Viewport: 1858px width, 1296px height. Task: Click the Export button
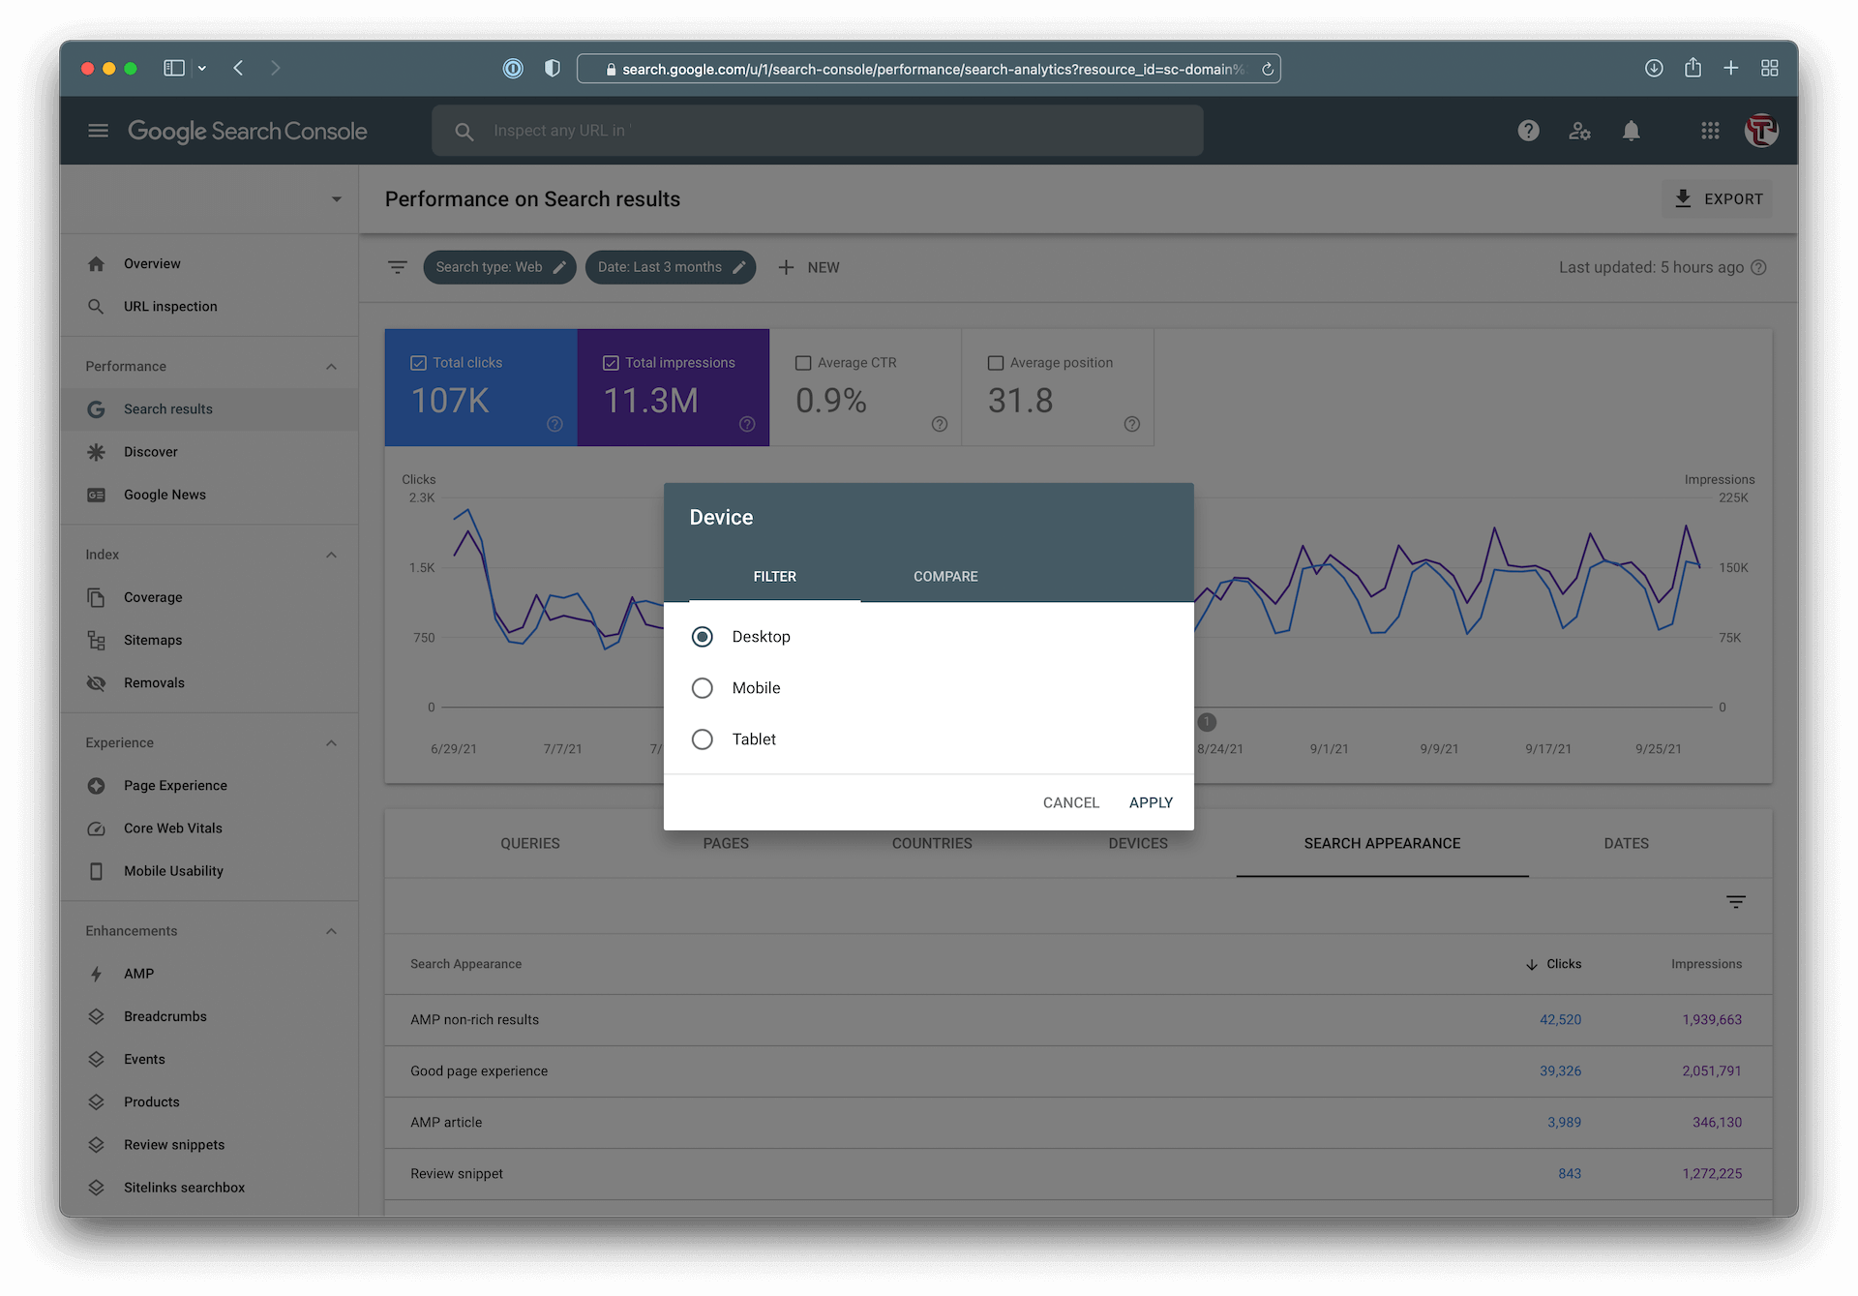coord(1717,197)
